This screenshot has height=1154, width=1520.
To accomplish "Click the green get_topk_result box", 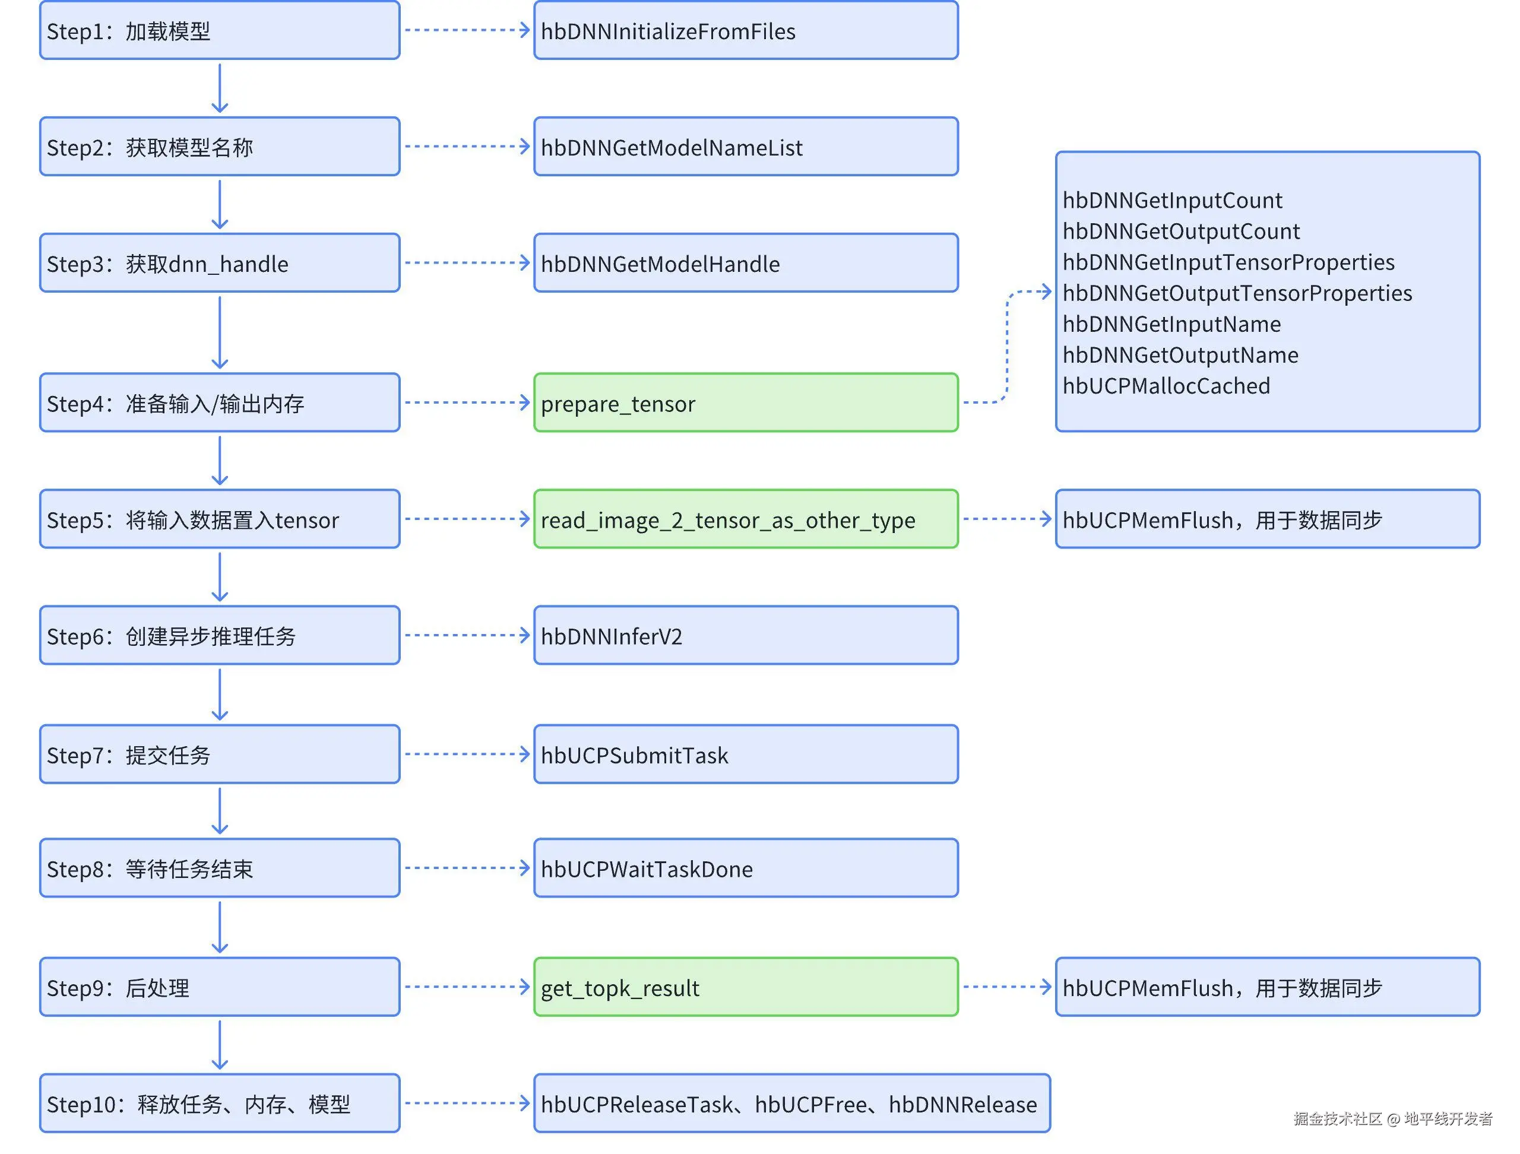I will [x=746, y=987].
